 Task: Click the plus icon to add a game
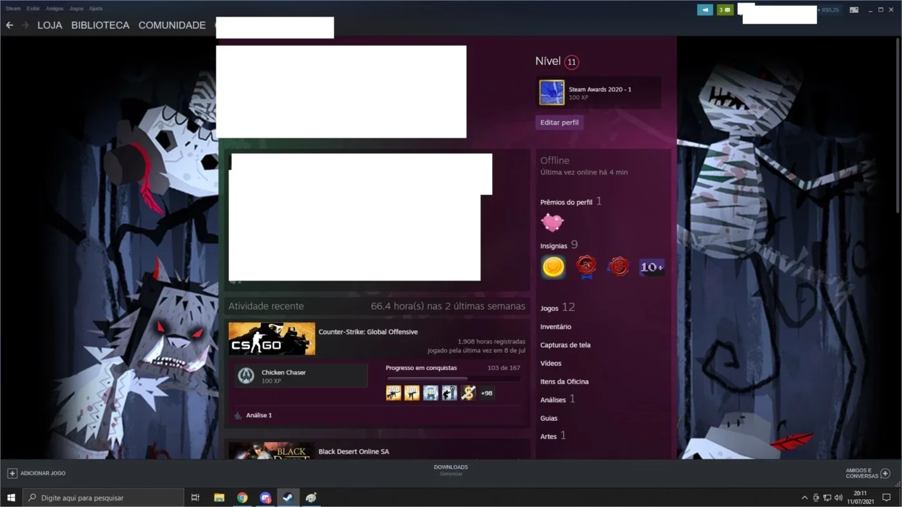point(12,473)
